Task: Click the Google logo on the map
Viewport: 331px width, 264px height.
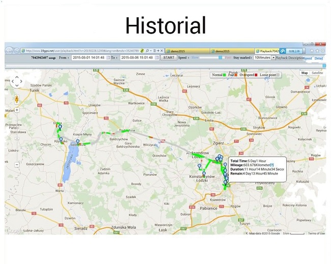Action: tap(14, 231)
